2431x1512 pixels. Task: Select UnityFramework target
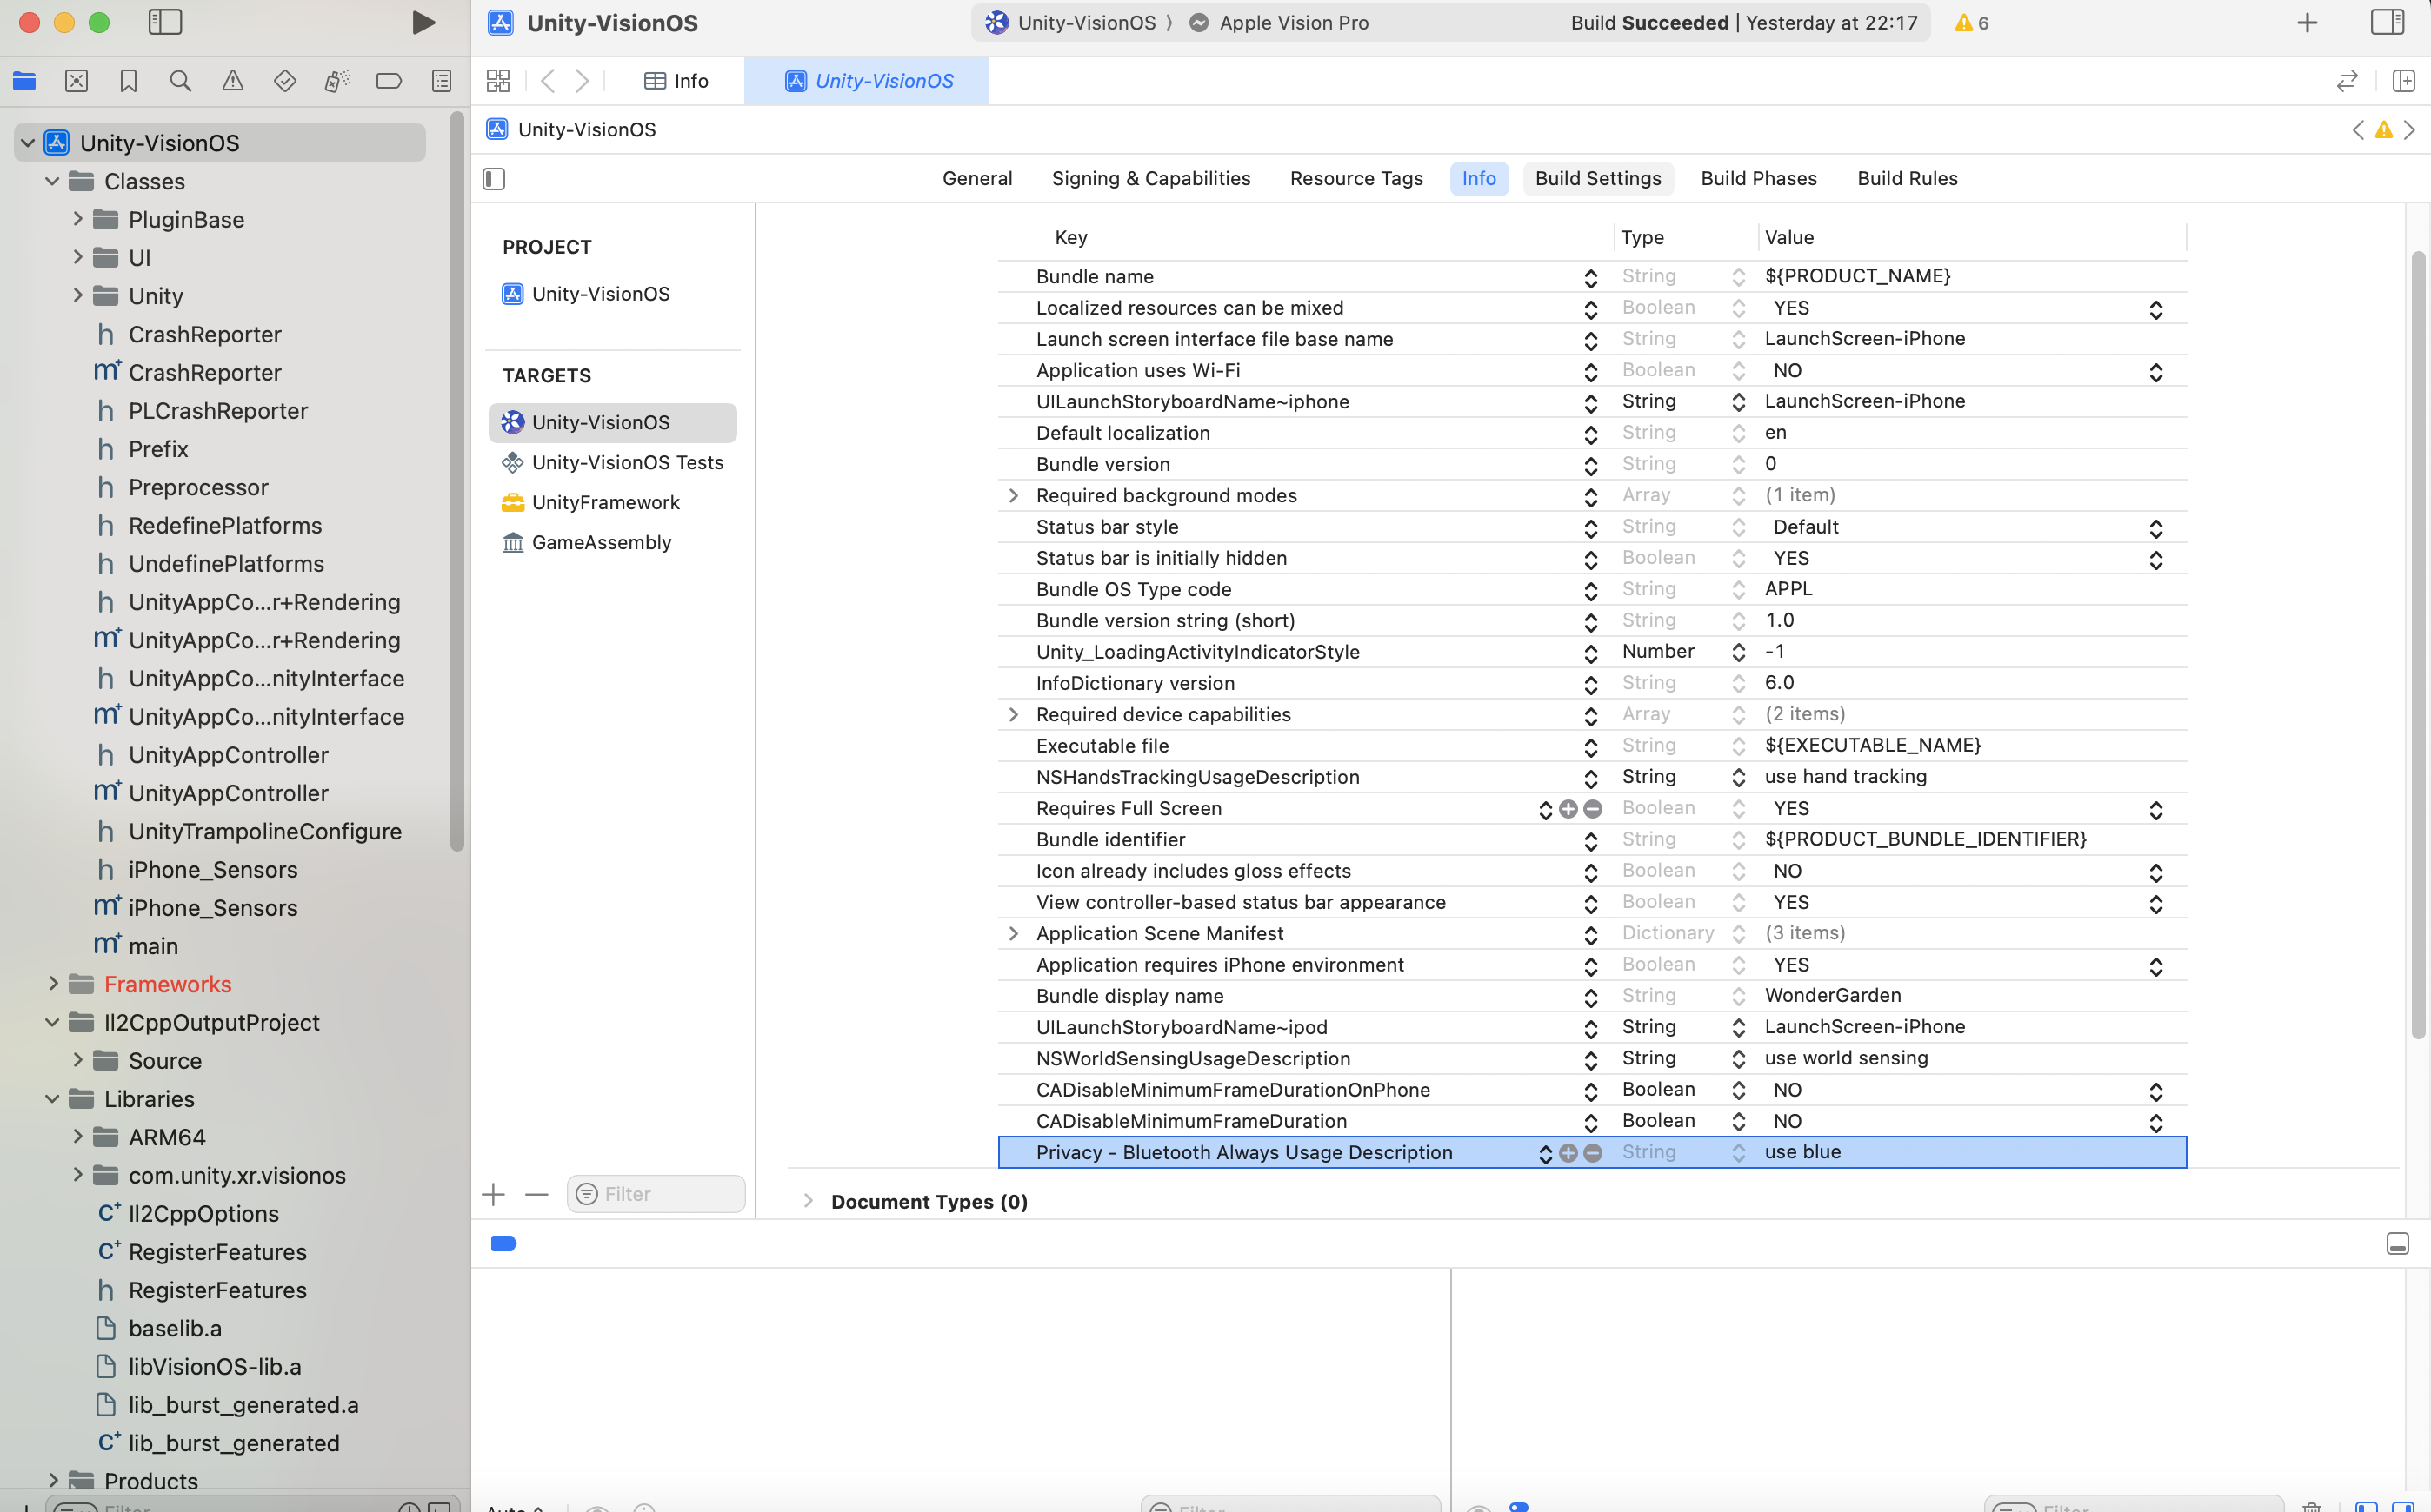[x=605, y=503]
